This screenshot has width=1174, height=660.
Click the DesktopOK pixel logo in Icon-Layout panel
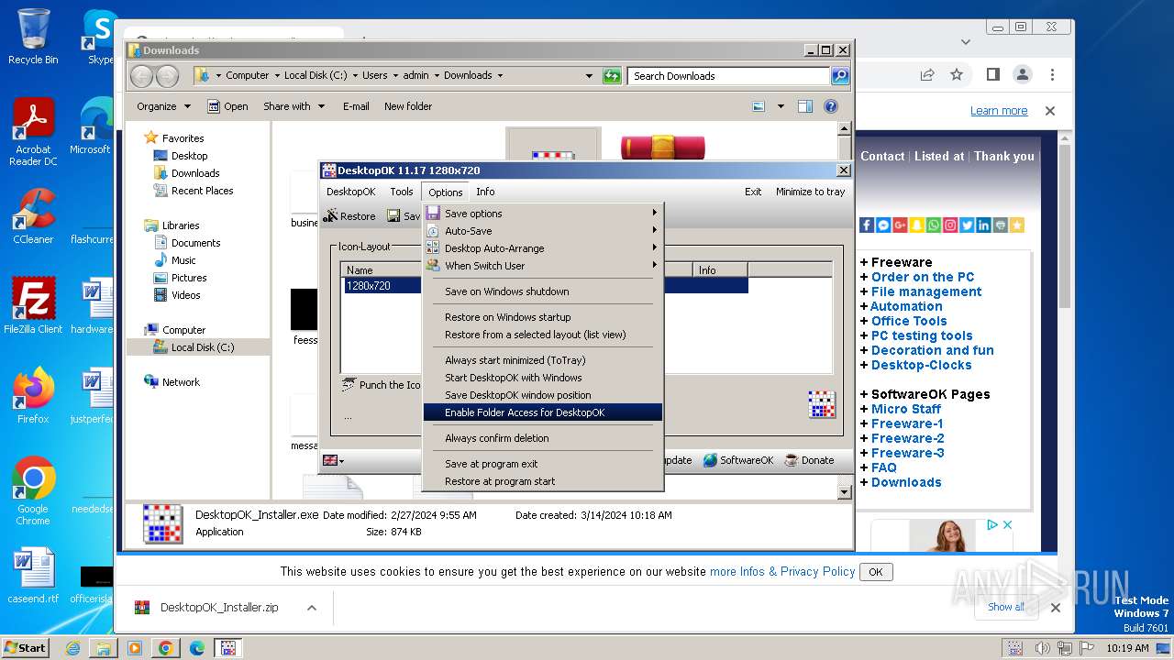click(822, 404)
